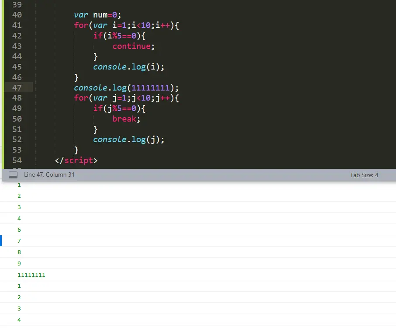The image size is (396, 328).
Task: Open the Tab Size: 4 indentation menu
Action: tap(364, 175)
